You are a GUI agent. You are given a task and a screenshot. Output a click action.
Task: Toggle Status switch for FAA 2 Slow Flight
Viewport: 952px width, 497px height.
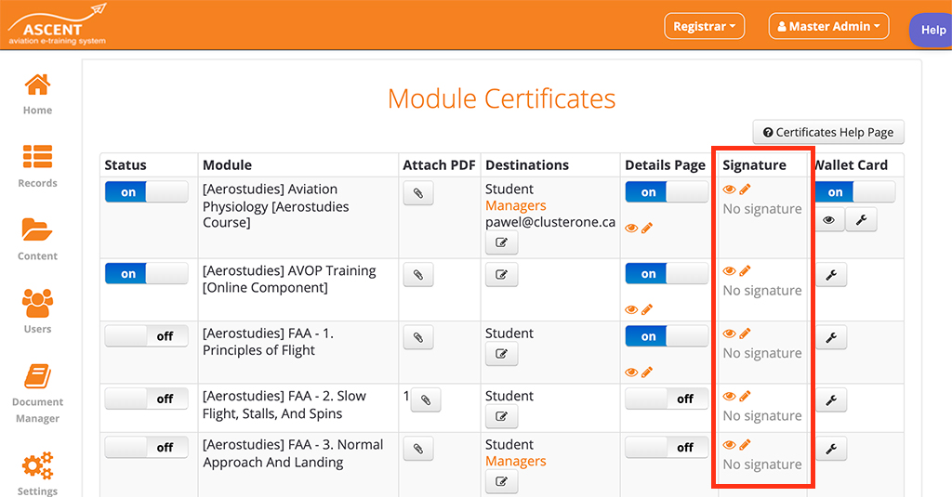pyautogui.click(x=146, y=399)
